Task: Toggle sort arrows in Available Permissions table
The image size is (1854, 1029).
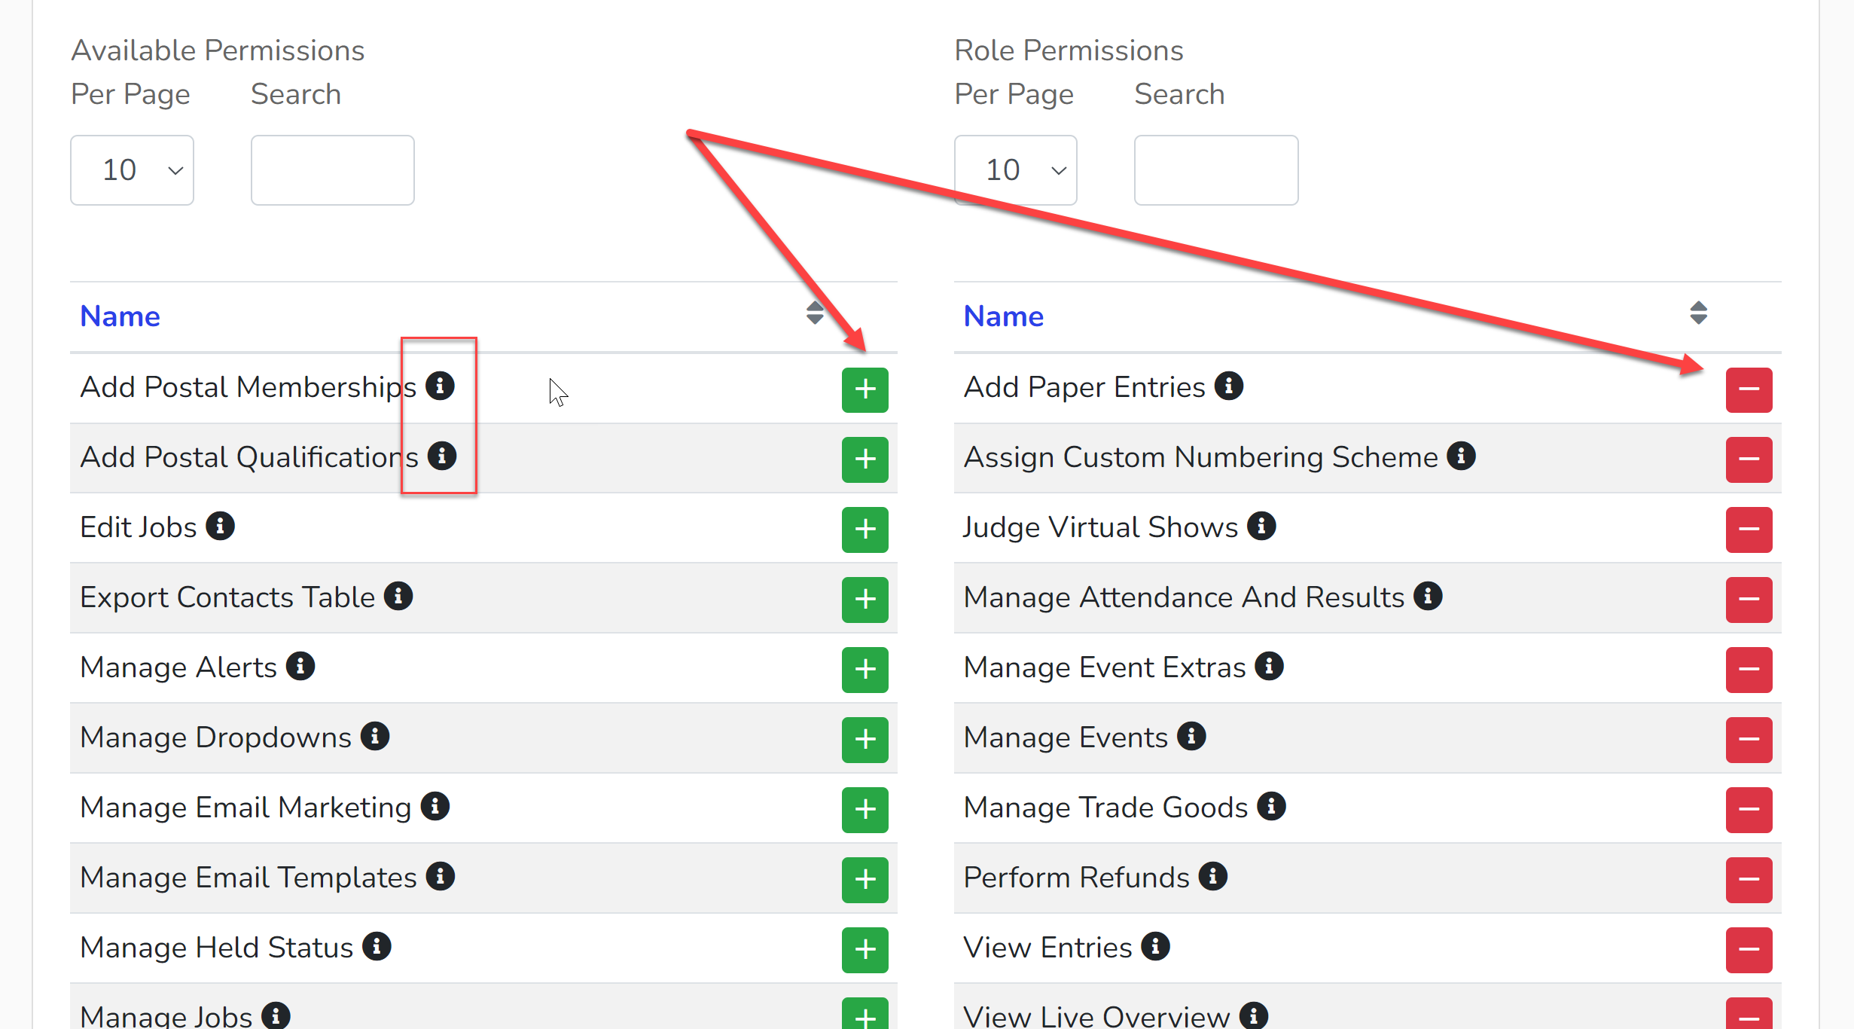Action: [x=815, y=313]
